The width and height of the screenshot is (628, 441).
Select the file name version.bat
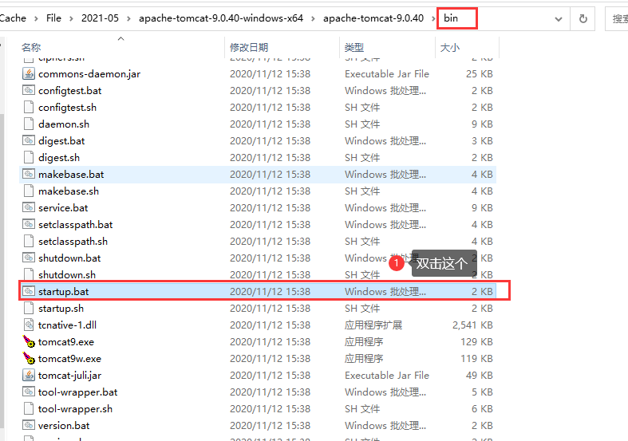[x=64, y=425]
